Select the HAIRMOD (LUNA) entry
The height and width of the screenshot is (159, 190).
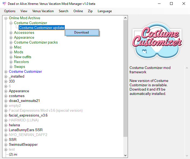[x=24, y=120]
